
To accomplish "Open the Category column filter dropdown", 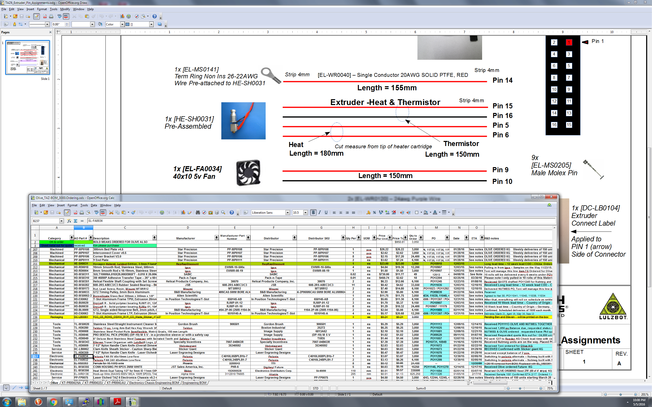I will click(x=71, y=238).
